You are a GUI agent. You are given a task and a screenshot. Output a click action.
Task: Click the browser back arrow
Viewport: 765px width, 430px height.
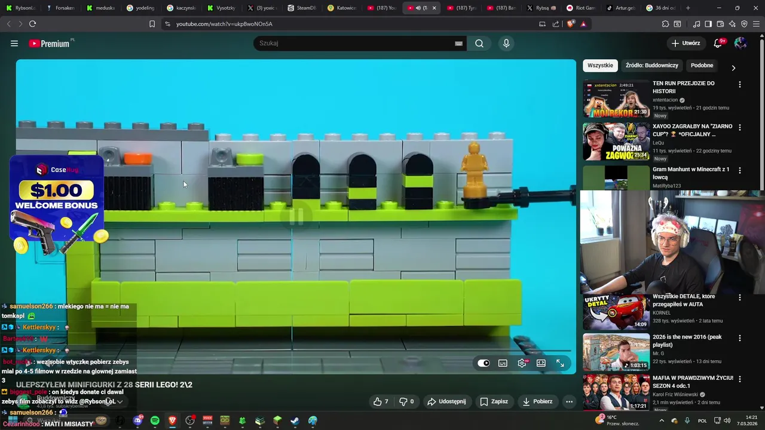point(8,24)
